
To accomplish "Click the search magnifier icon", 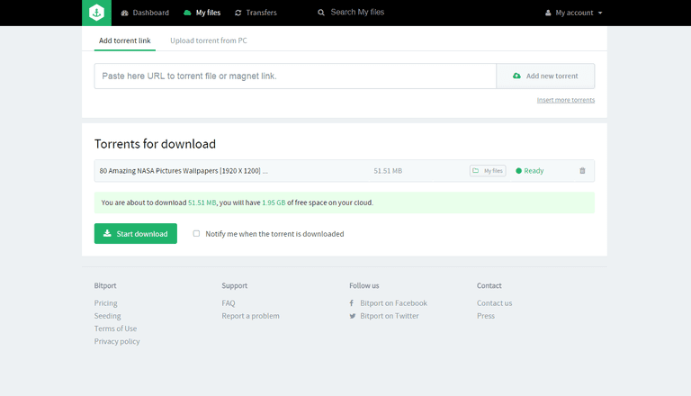I will coord(321,13).
